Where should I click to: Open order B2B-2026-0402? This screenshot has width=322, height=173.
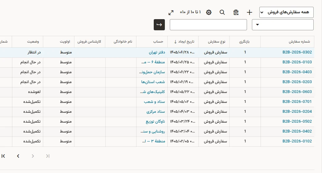pos(297,131)
